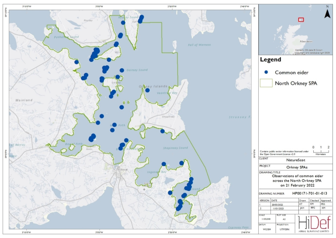Click the projection value UTM30N
Viewport: 336px width, 238px height.
tap(284, 229)
